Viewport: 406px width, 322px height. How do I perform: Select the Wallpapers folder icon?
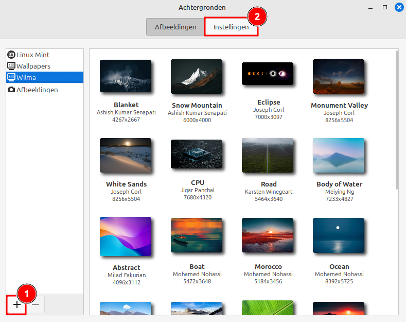11,66
